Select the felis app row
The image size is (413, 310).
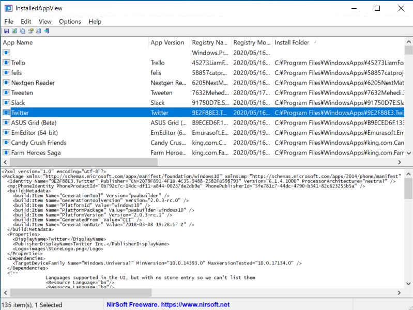(203, 72)
